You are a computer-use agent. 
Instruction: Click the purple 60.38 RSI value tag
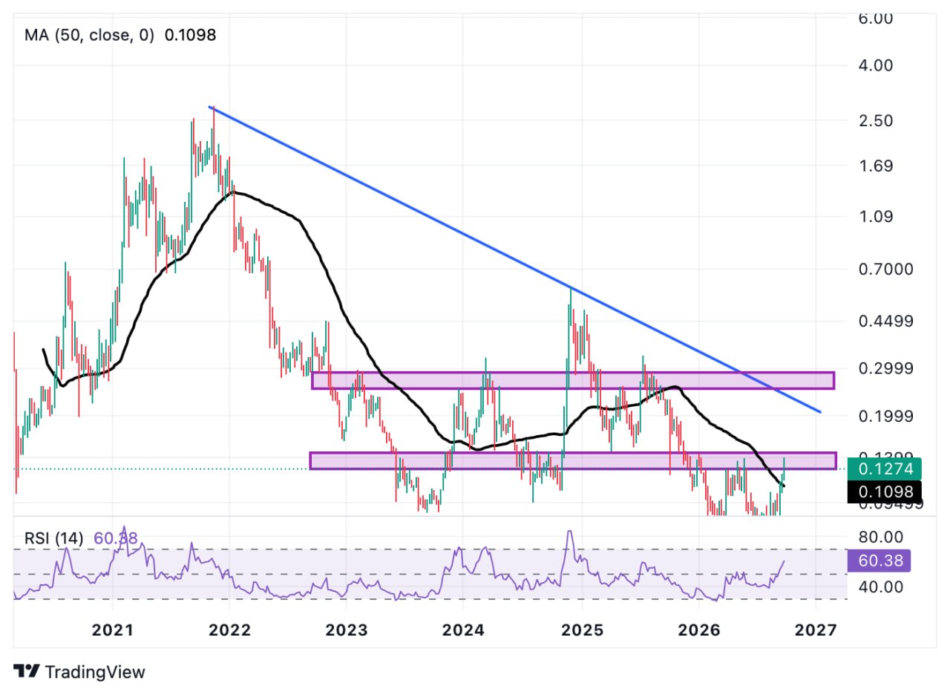point(879,561)
